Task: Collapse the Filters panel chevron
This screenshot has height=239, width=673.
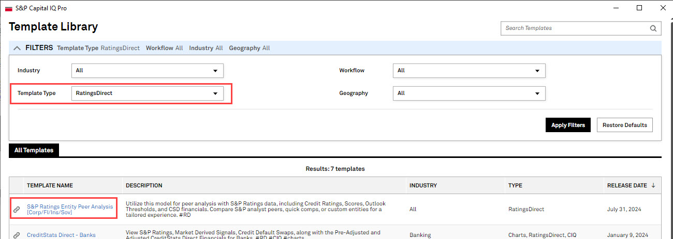Action: click(17, 48)
